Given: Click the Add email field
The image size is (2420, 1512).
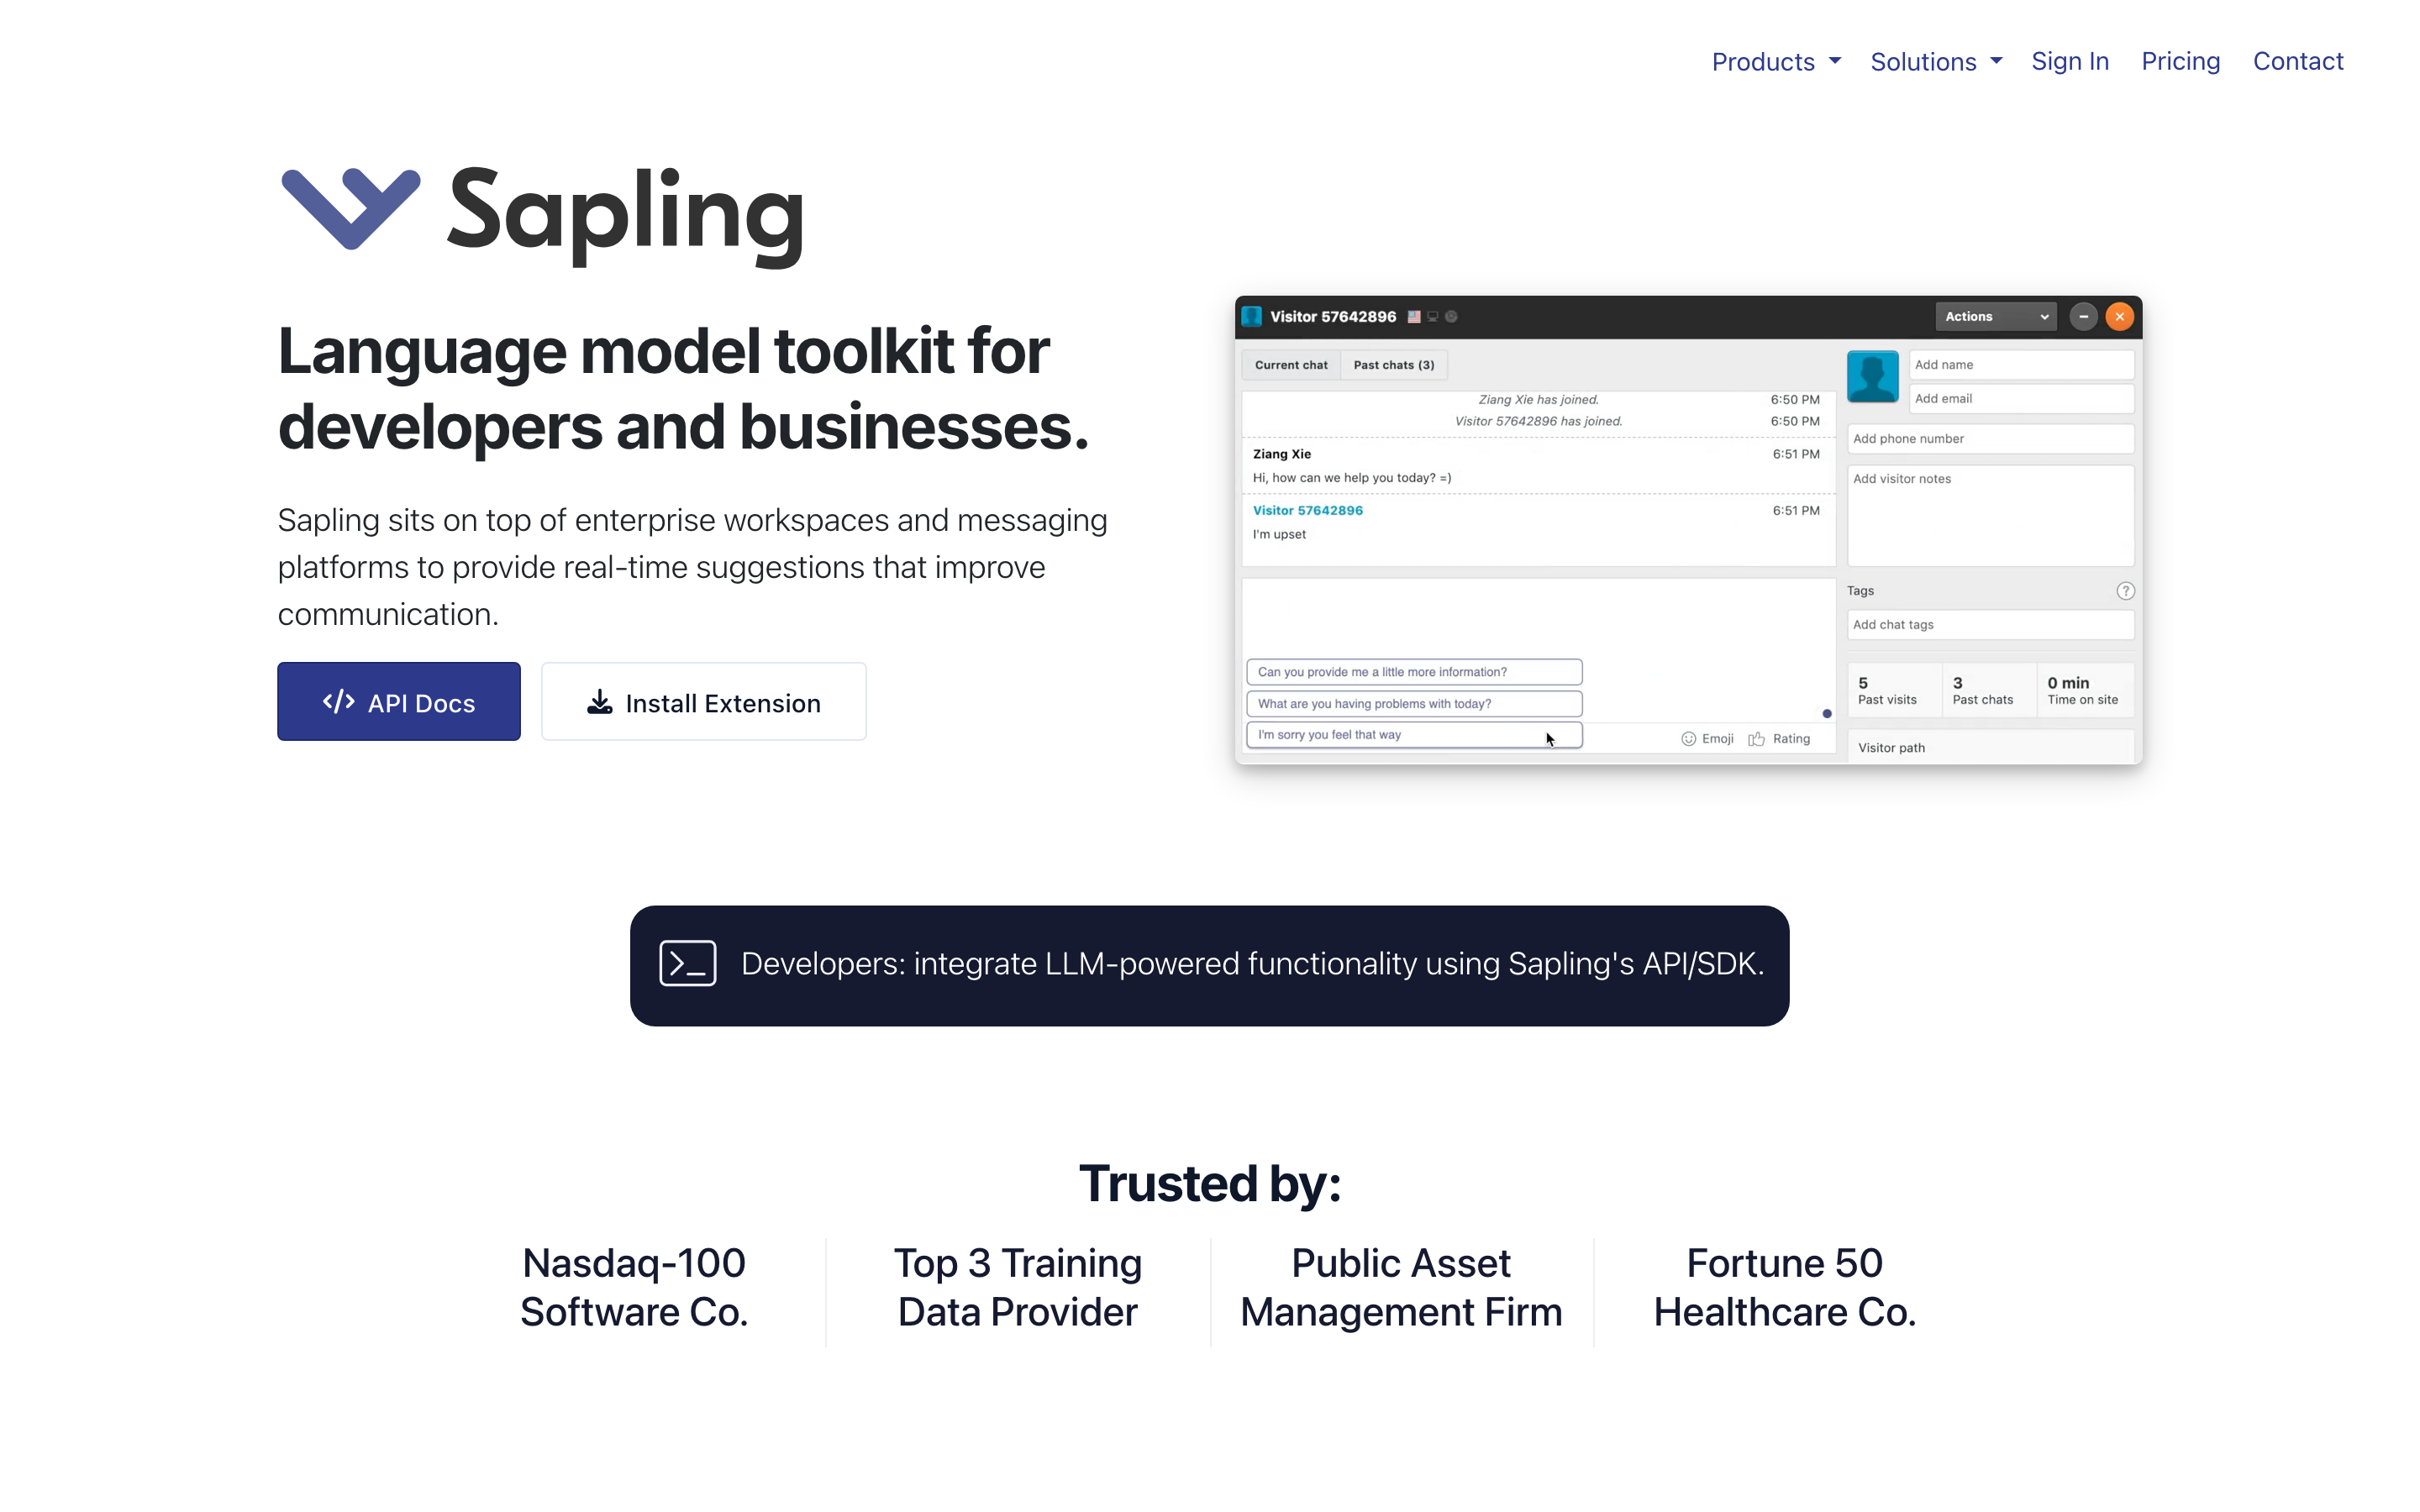Looking at the screenshot, I should (2021, 399).
